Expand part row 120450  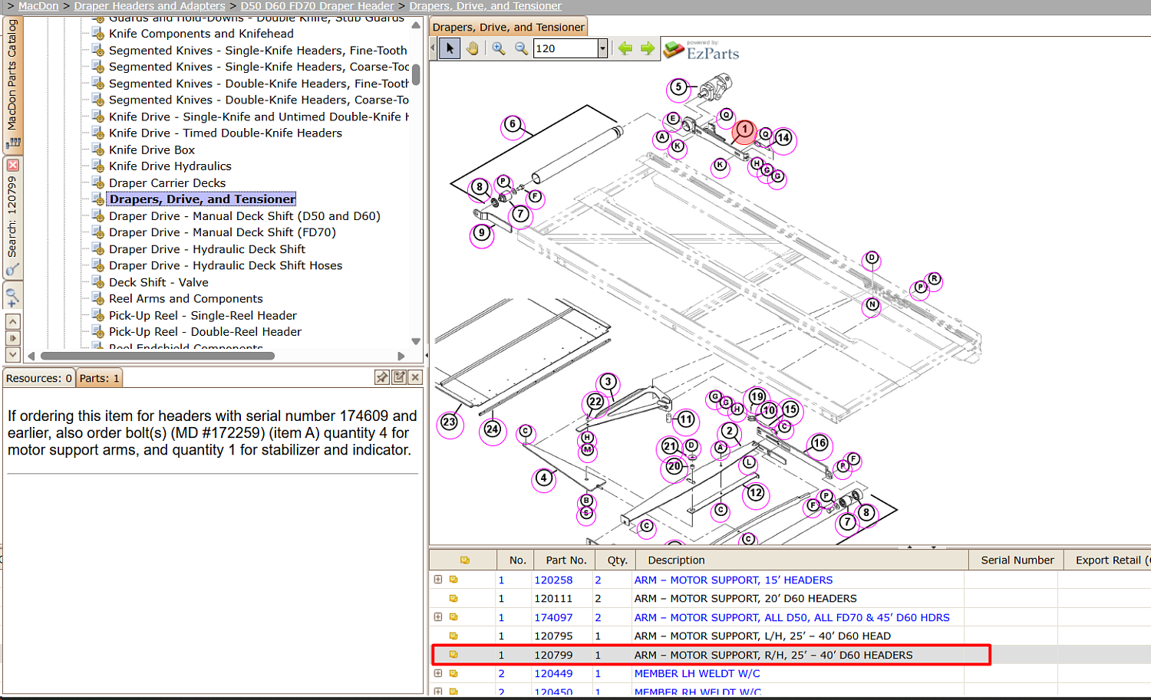[x=438, y=692]
